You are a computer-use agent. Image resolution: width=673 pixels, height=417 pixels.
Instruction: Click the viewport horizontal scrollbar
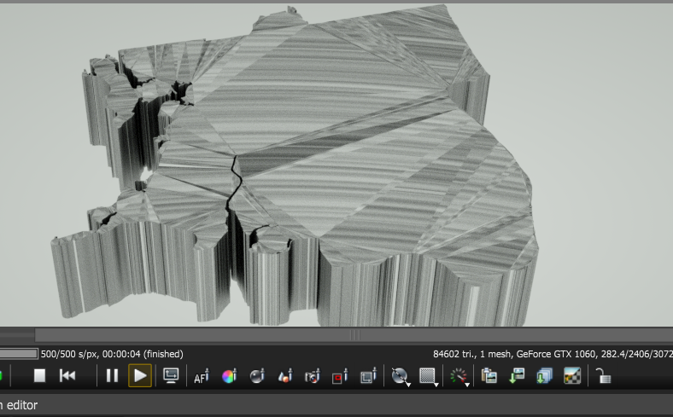click(x=354, y=336)
